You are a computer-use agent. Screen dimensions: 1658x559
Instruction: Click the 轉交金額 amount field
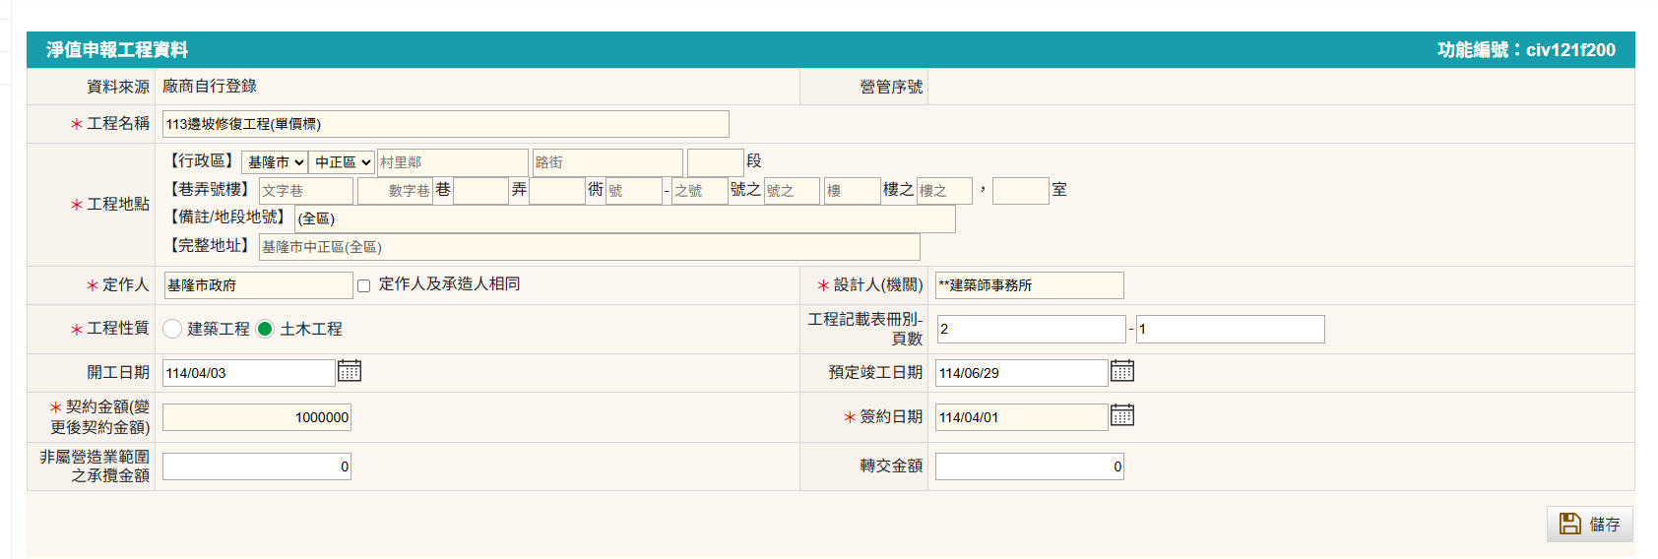coord(1029,466)
